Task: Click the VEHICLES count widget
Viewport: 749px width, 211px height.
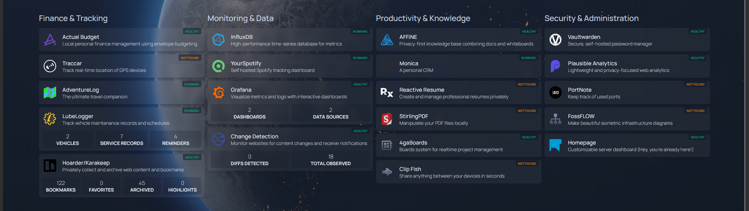Action: (67, 140)
